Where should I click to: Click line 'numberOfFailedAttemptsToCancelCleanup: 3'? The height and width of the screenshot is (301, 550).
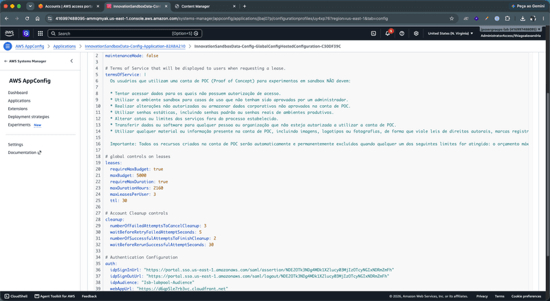point(158,226)
